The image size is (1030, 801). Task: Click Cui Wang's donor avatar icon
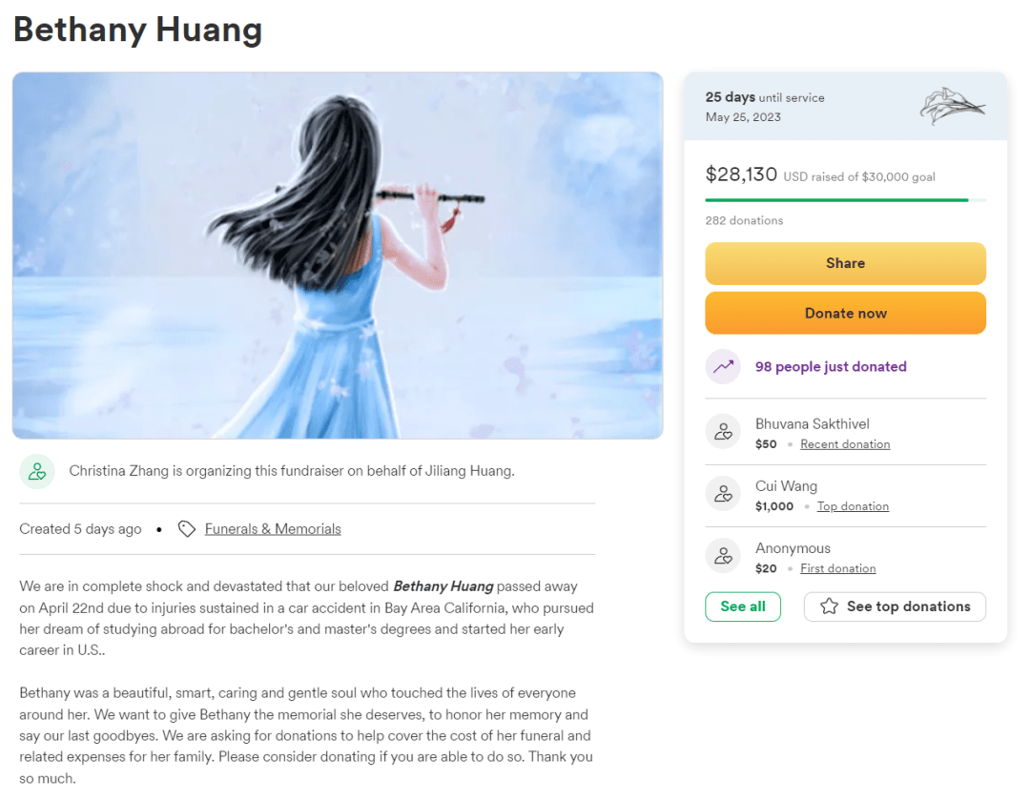723,494
